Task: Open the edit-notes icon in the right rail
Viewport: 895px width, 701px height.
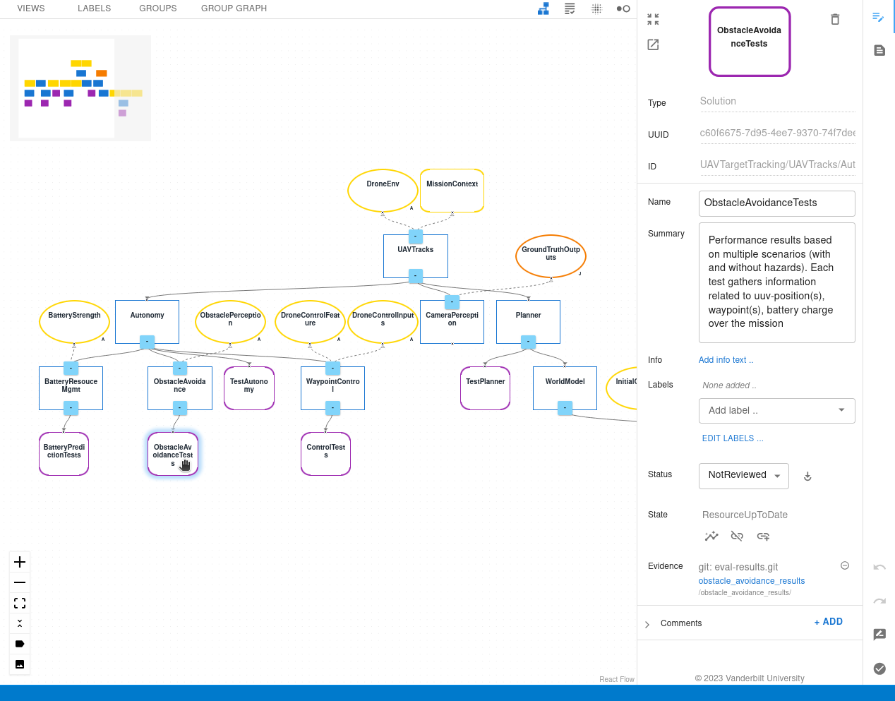Action: [x=879, y=17]
